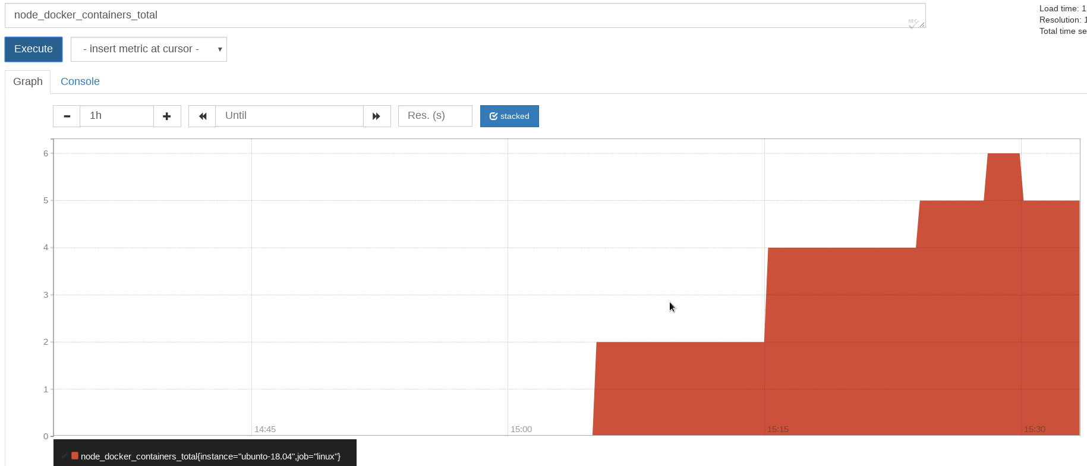The height and width of the screenshot is (466, 1087).
Task: Select the Graph tab
Action: tap(28, 81)
